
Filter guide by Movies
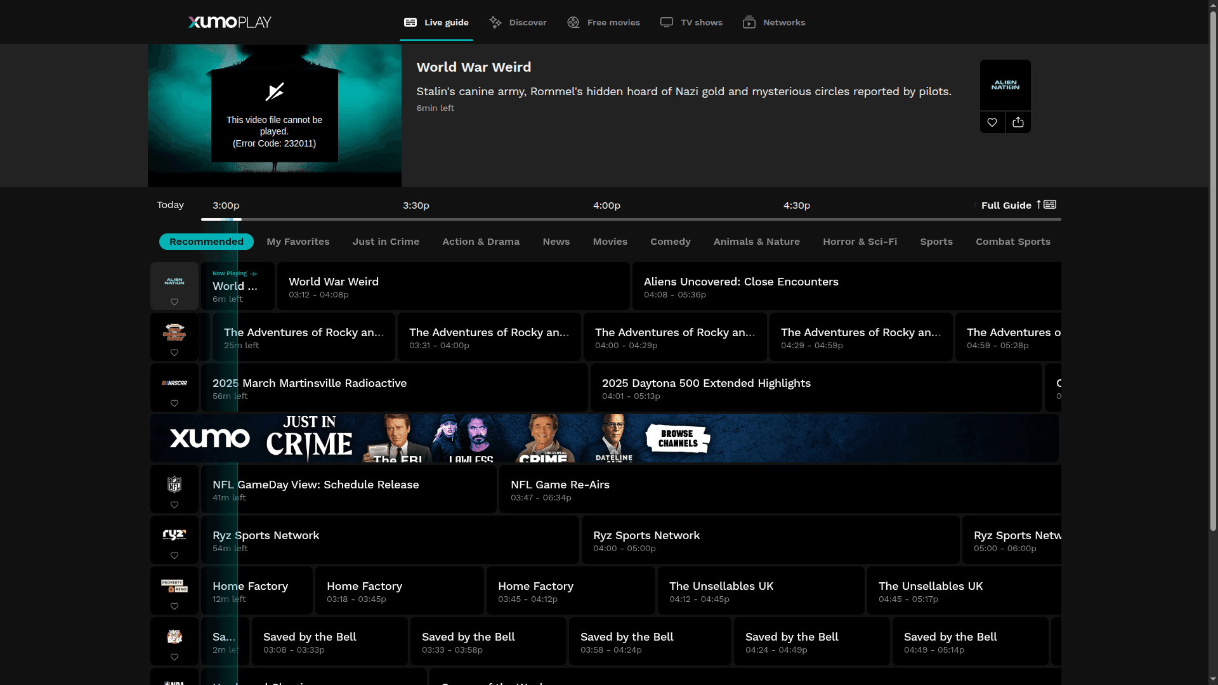point(610,242)
